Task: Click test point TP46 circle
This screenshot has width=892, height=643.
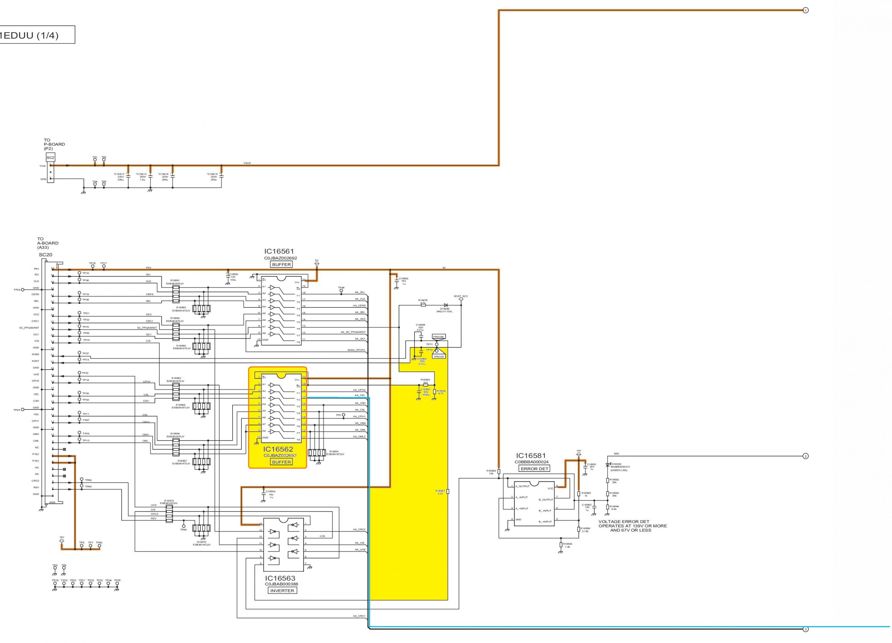Action: (341, 291)
